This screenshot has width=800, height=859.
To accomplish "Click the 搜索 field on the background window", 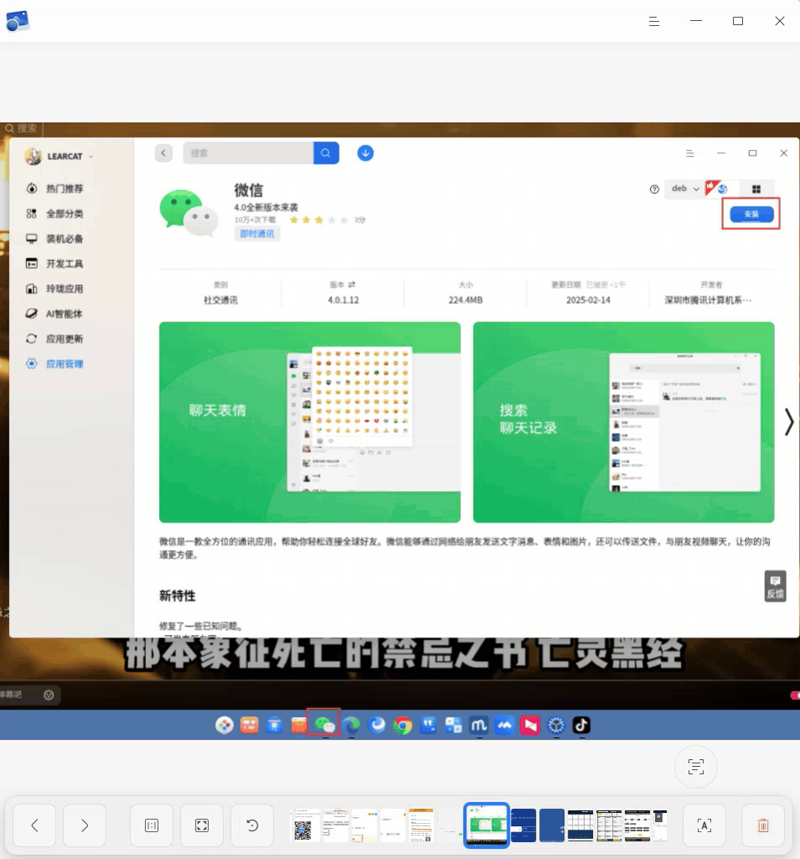I will [x=22, y=128].
